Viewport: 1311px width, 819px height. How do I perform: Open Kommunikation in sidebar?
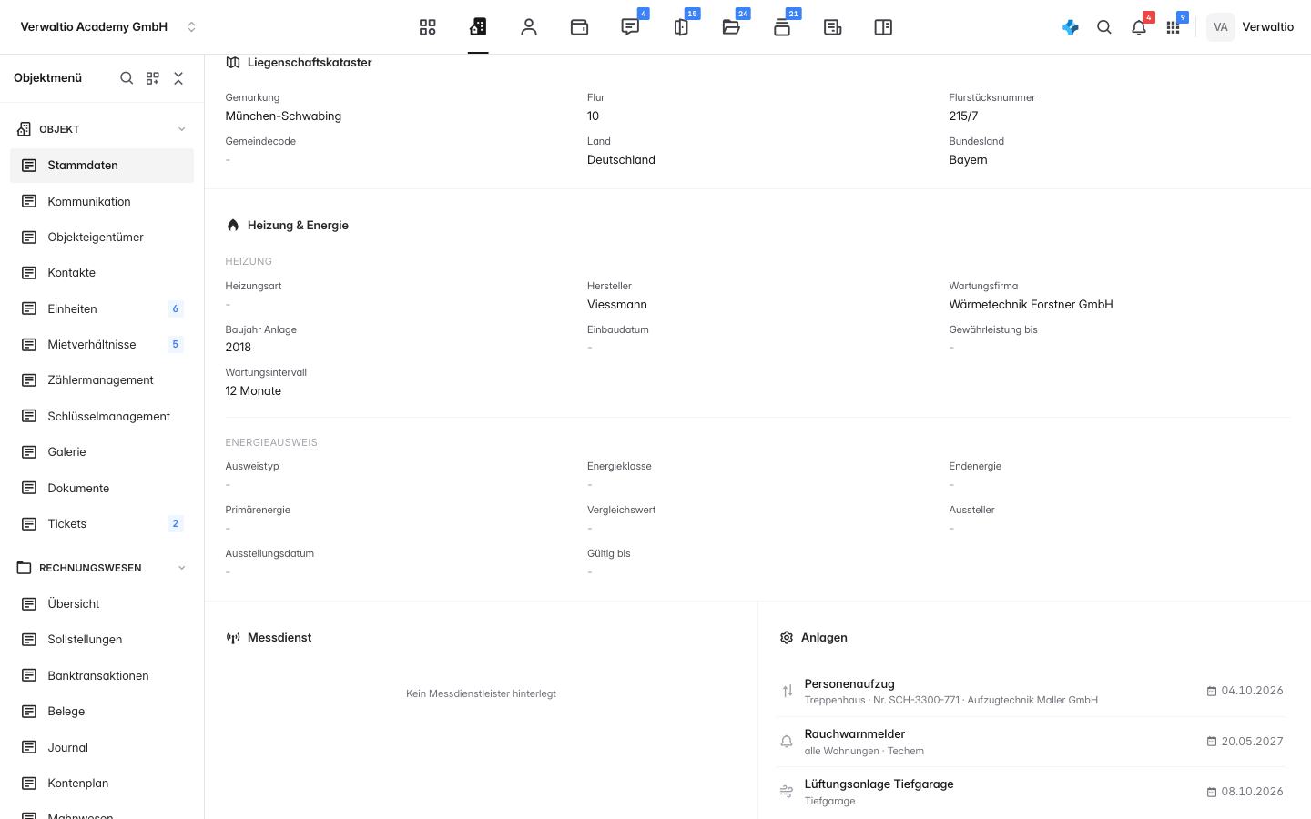click(x=102, y=201)
